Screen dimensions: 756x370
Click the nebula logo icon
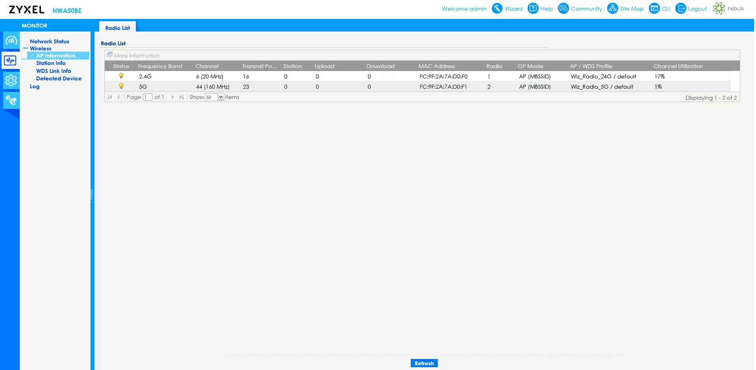coord(719,8)
